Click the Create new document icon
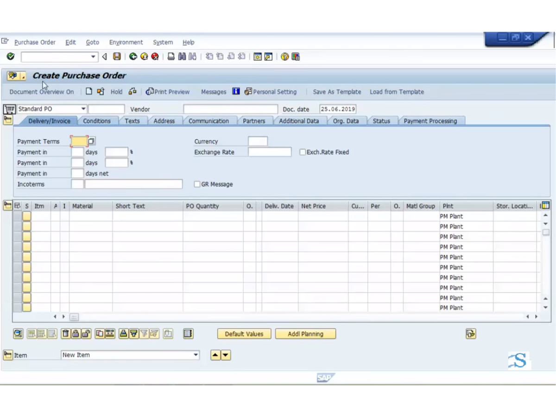 (89, 91)
